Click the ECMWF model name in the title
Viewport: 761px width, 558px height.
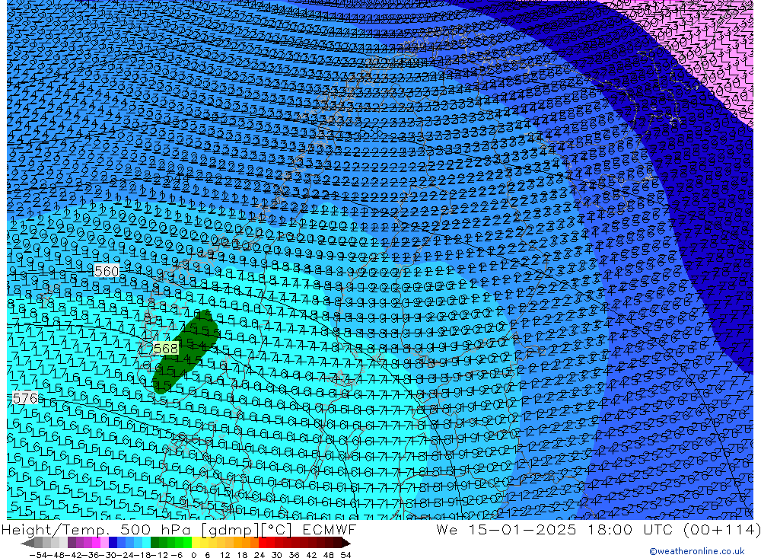(x=329, y=529)
